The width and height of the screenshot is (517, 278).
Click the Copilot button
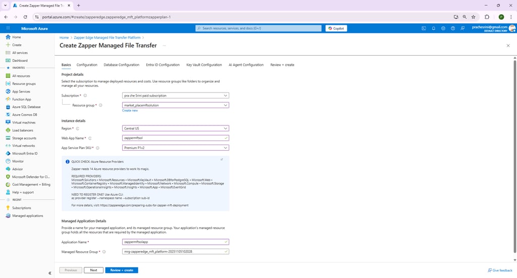point(336,28)
